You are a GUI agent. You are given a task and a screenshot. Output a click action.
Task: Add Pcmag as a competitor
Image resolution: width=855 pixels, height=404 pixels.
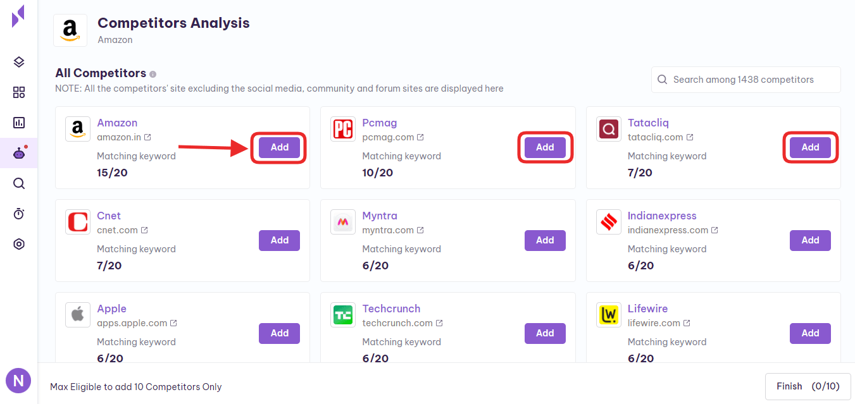click(x=545, y=147)
